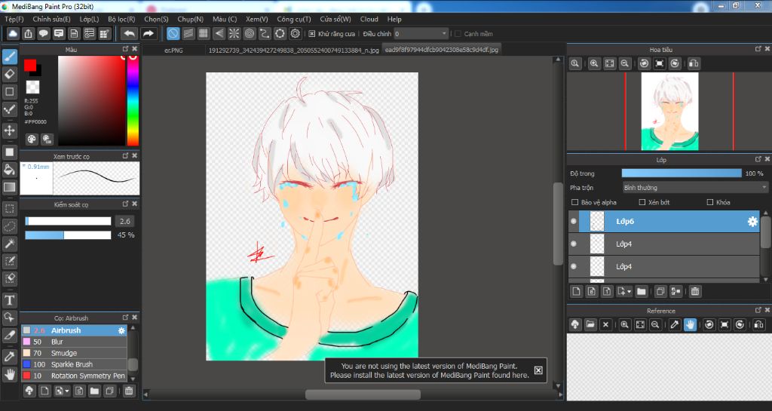Click the Redo arrow in toolbar
Screen dimensions: 772x411
(148, 33)
